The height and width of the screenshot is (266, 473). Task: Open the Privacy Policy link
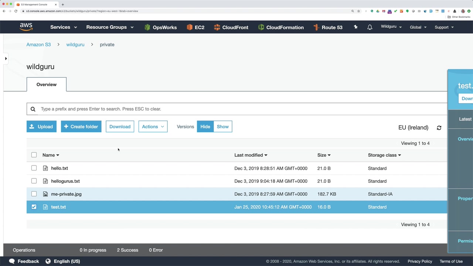(420, 261)
